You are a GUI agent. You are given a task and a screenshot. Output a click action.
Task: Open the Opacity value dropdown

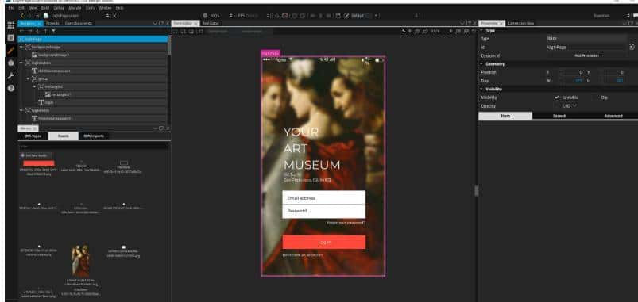click(575, 106)
